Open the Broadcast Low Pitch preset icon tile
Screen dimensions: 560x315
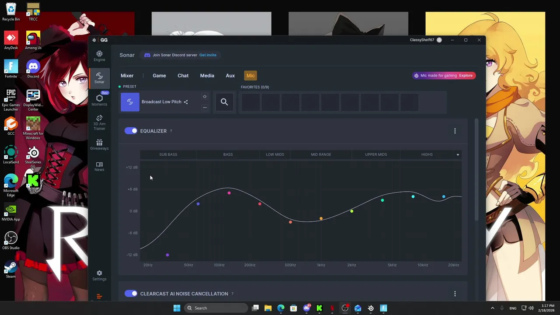click(130, 102)
